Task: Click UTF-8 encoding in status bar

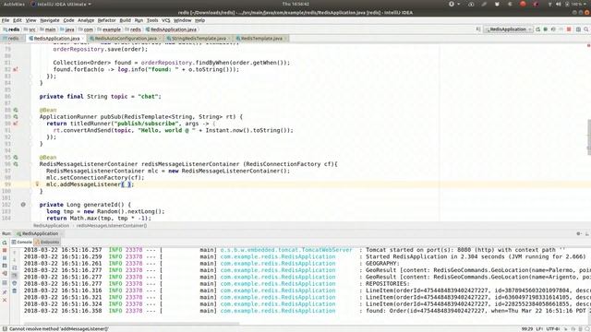Action: pyautogui.click(x=553, y=329)
